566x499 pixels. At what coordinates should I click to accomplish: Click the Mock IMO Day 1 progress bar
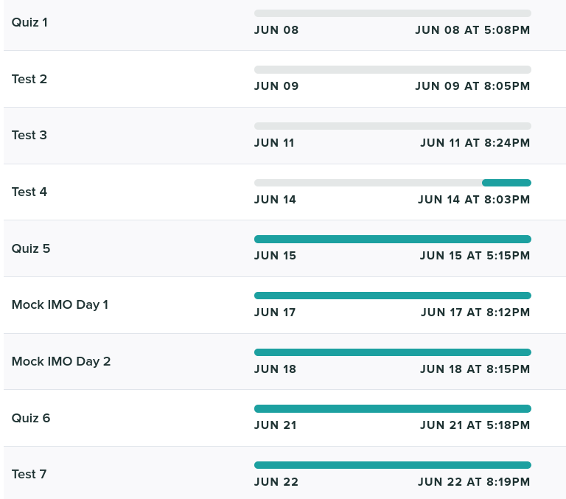392,296
